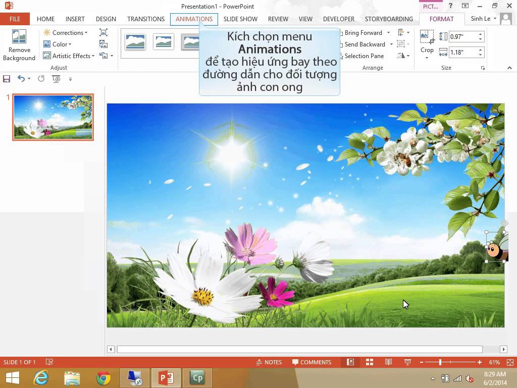Open the Bring Forward dropdown arrow
The width and height of the screenshot is (517, 388).
point(388,33)
